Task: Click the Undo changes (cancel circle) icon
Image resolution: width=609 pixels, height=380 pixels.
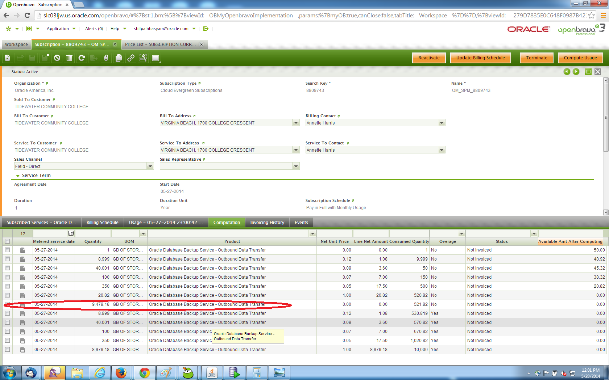Action: pyautogui.click(x=57, y=58)
